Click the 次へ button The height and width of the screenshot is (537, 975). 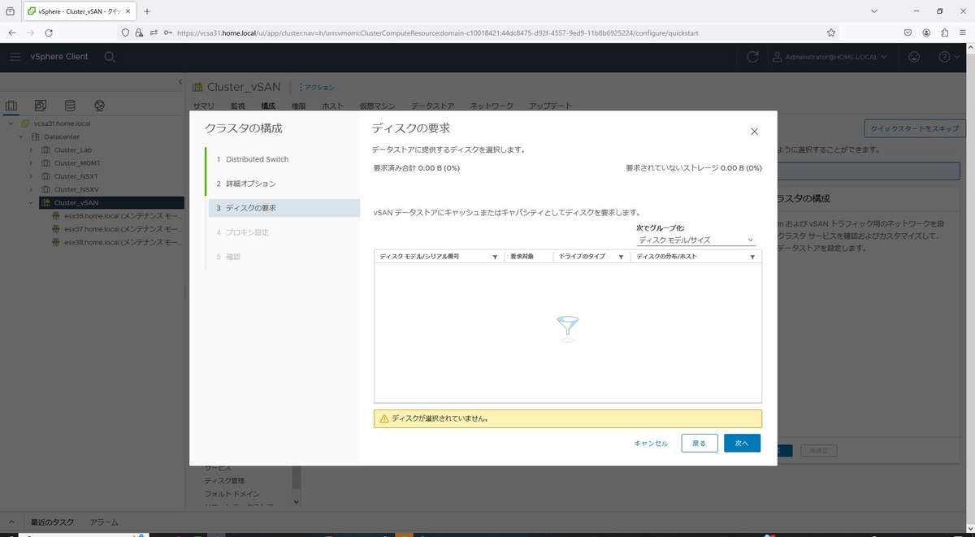742,444
